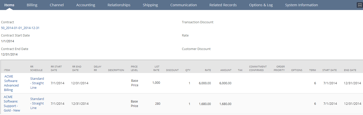Click term 6 in Support Gold row
Screen dimensions: 363x115
coord(315,104)
